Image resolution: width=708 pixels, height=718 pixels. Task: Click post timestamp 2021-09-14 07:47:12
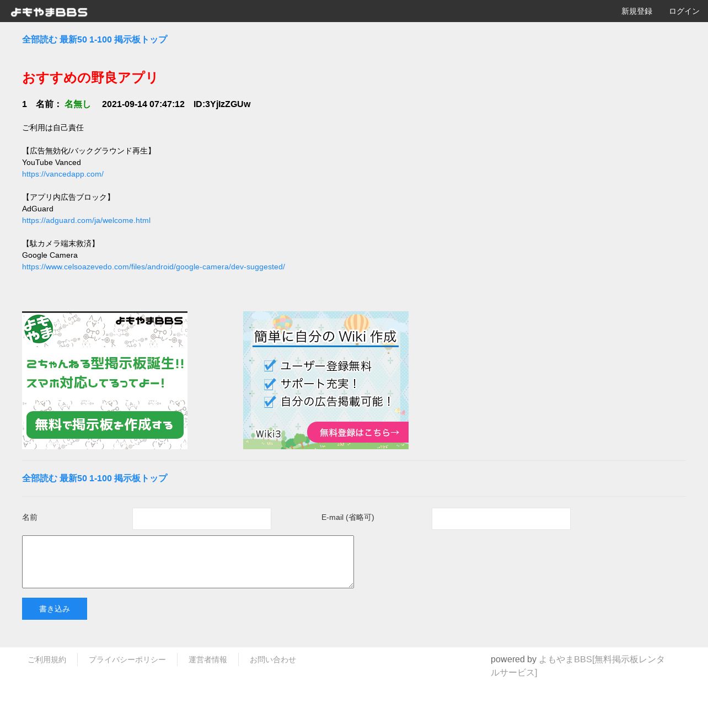(143, 104)
